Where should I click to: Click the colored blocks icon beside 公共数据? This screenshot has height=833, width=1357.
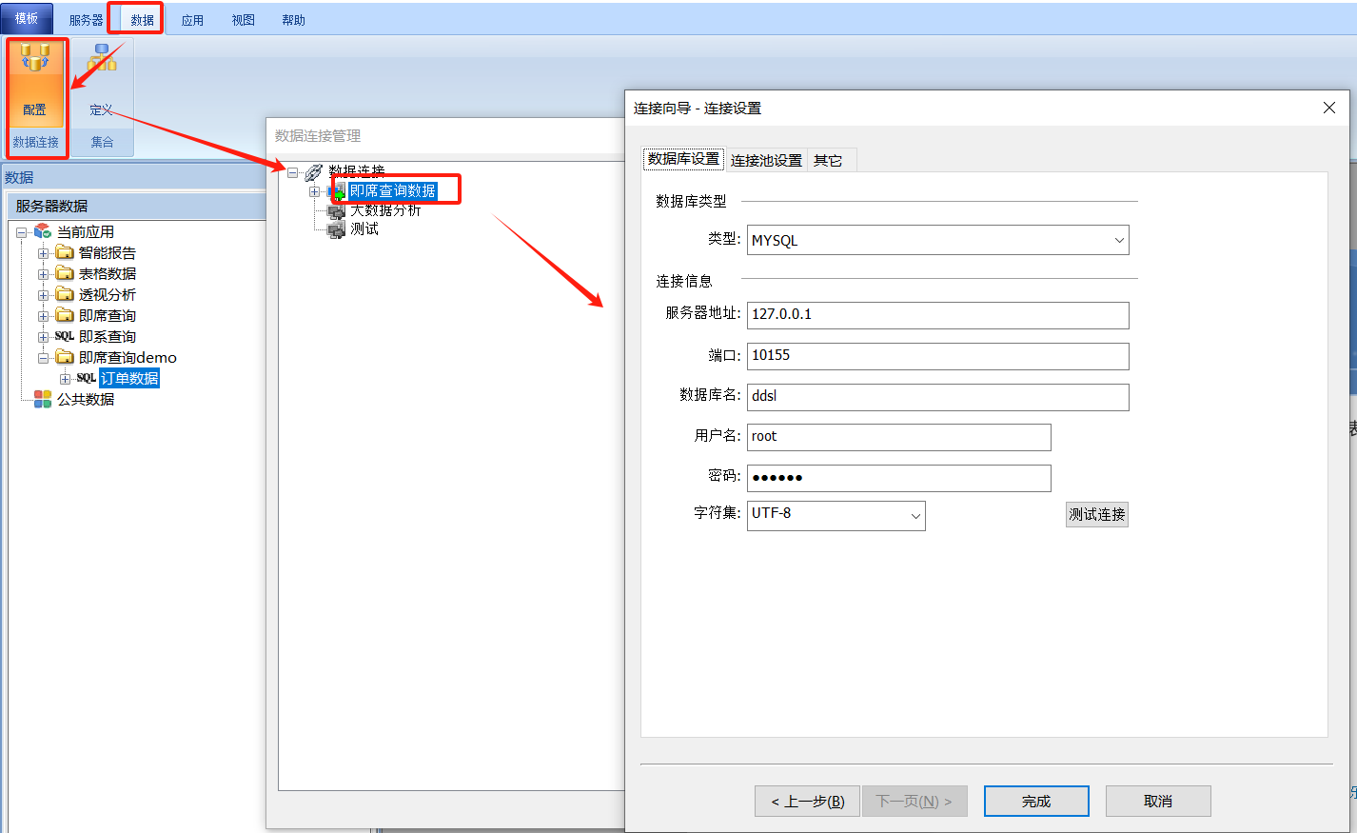[43, 399]
